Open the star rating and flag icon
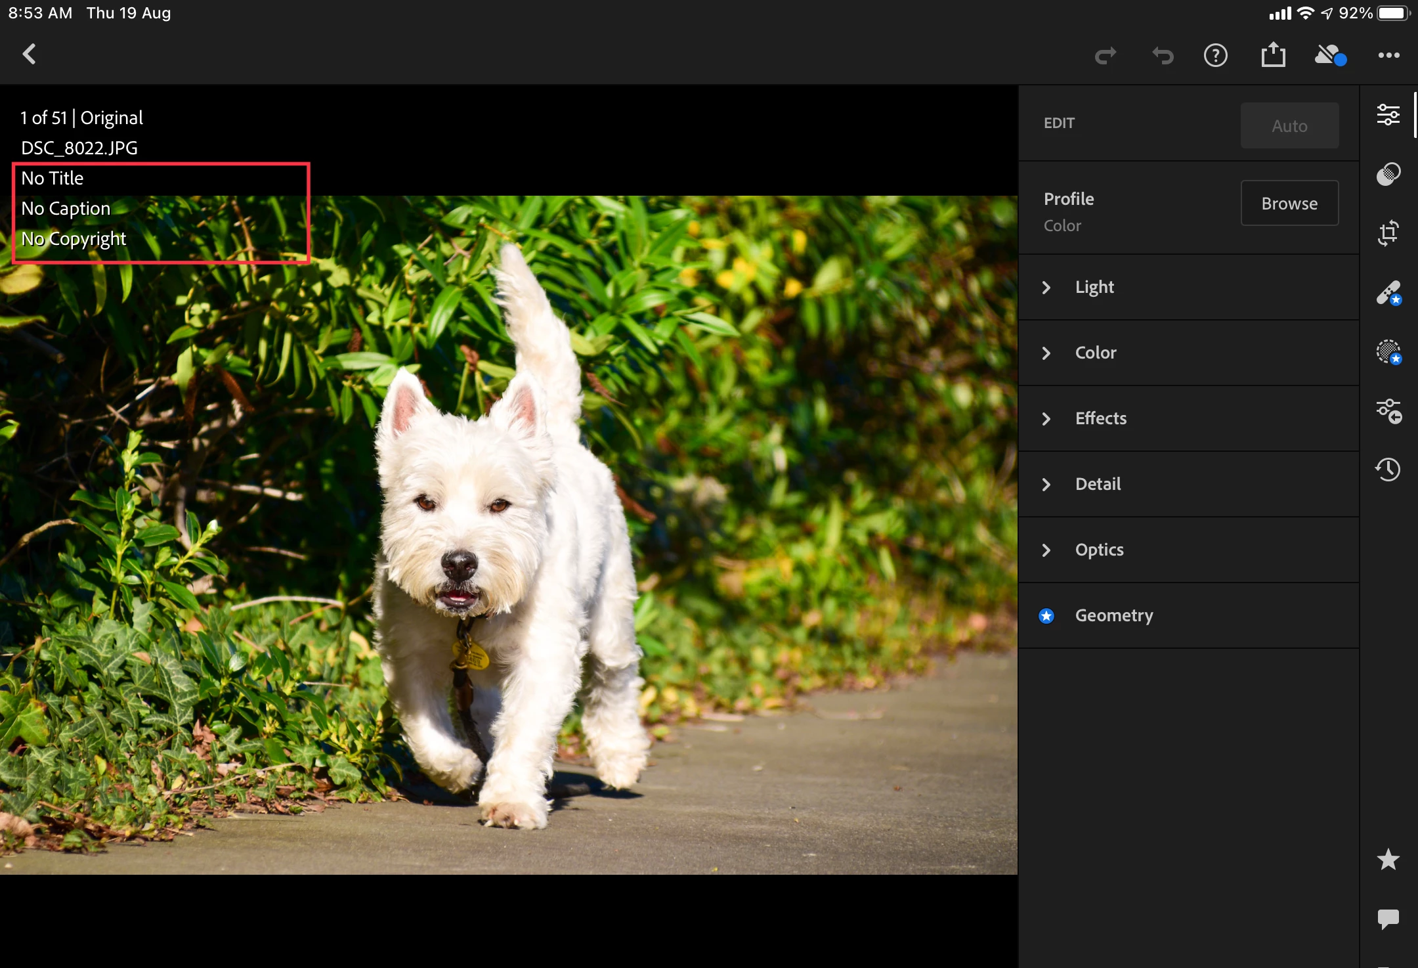1418x968 pixels. (1388, 859)
